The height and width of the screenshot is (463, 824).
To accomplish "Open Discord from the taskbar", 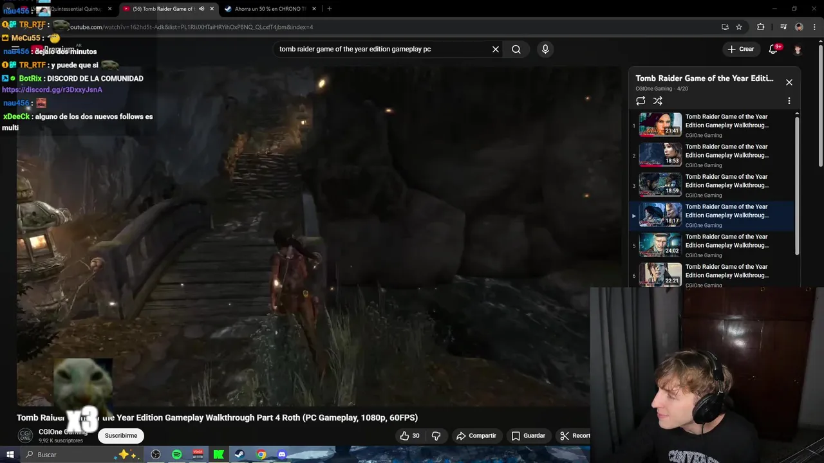I will (x=281, y=455).
